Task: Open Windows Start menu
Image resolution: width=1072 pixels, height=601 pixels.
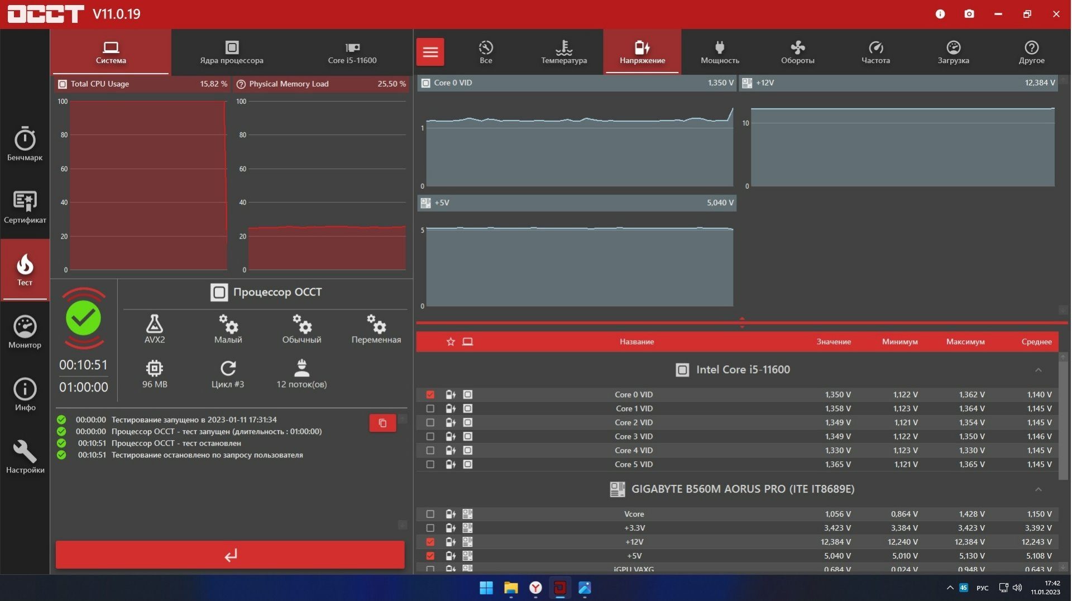Action: [x=486, y=588]
